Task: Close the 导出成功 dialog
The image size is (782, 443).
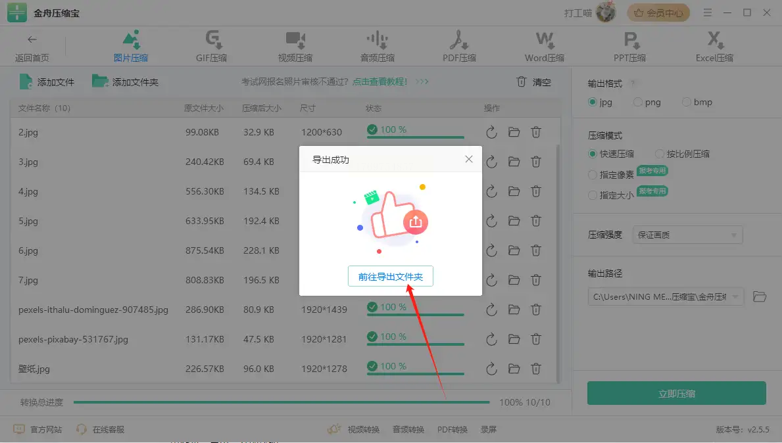Action: coord(469,159)
